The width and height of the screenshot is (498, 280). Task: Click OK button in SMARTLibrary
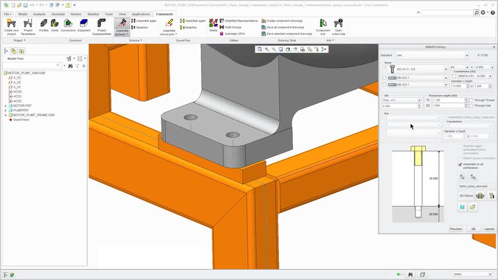(x=474, y=229)
